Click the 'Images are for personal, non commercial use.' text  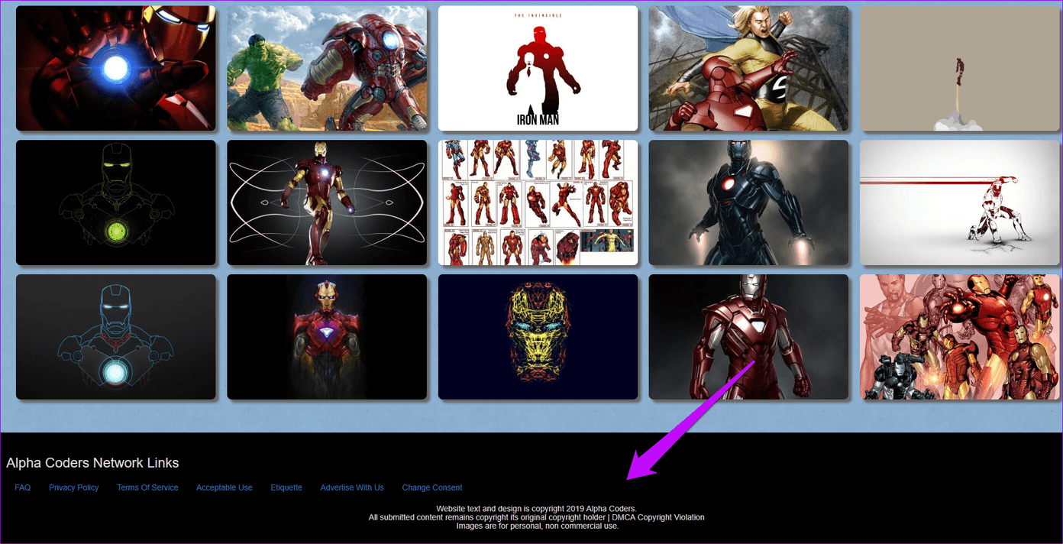point(538,526)
